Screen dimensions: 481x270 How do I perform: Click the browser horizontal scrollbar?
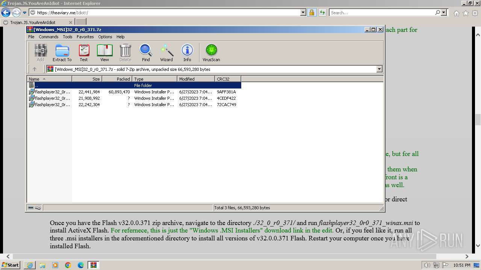point(224,256)
